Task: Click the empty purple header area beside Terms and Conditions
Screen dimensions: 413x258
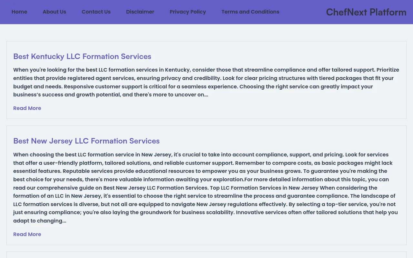Action: 303,12
